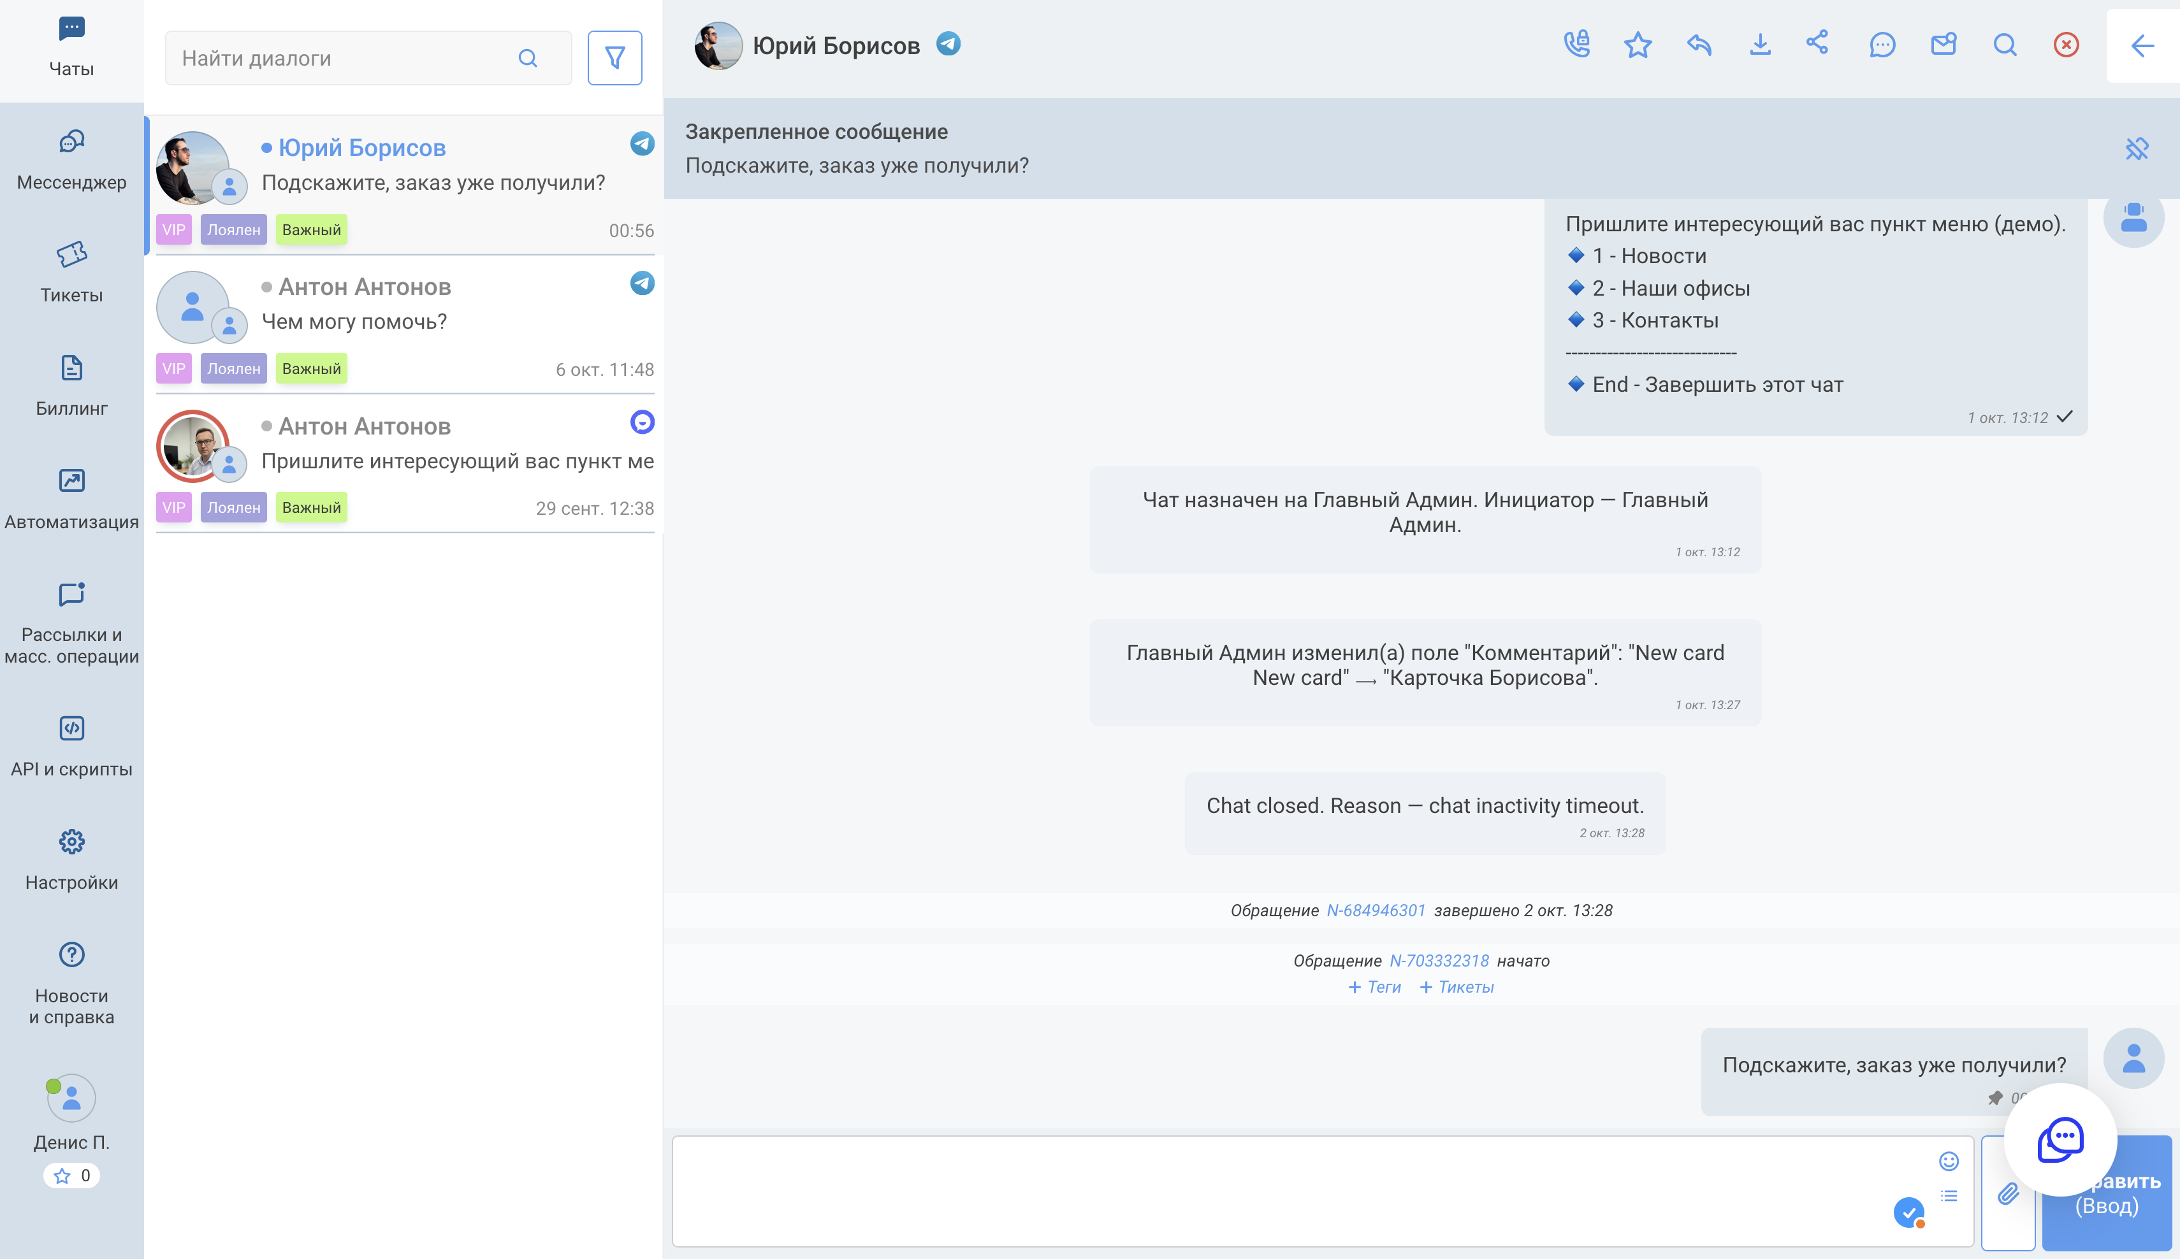Click the + Тикеты link
The width and height of the screenshot is (2180, 1259).
pos(1457,986)
